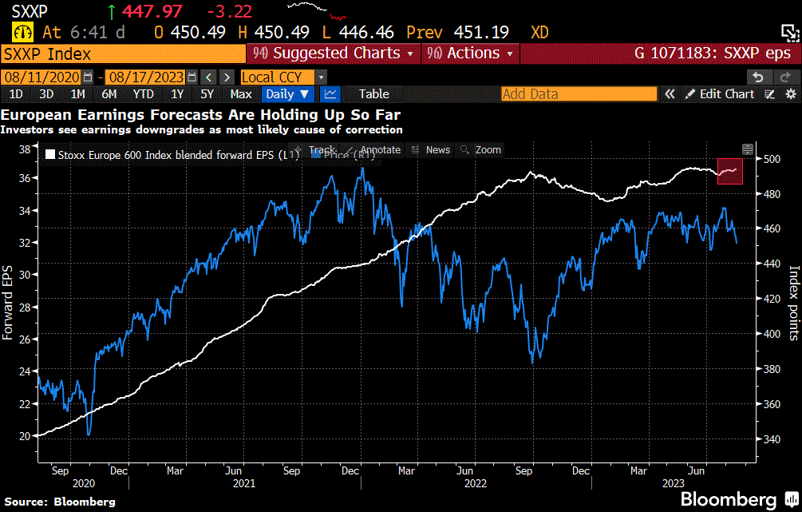Click the intraday sparkline at top
This screenshot has height=512, width=802.
[317, 11]
